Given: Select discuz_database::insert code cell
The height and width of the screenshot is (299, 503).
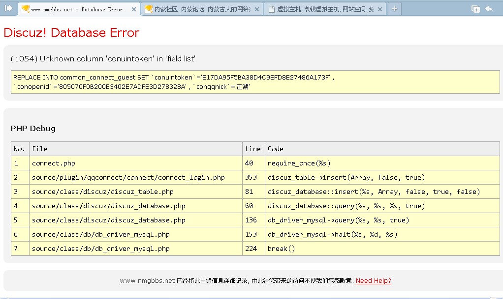Looking at the screenshot, I should point(382,192).
